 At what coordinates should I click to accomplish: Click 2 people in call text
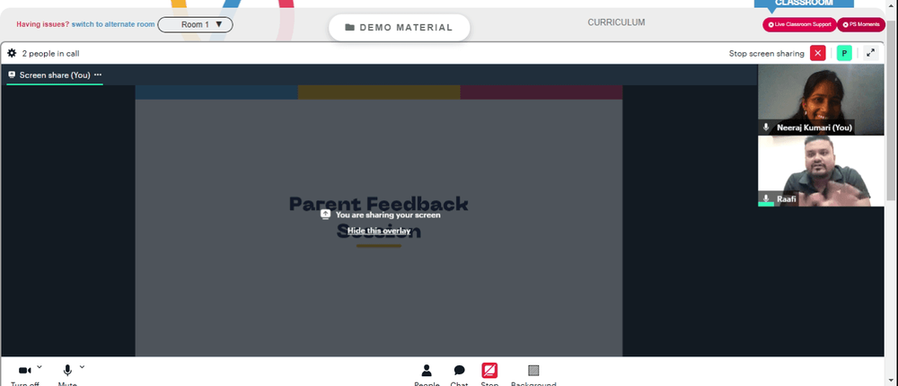tap(50, 53)
